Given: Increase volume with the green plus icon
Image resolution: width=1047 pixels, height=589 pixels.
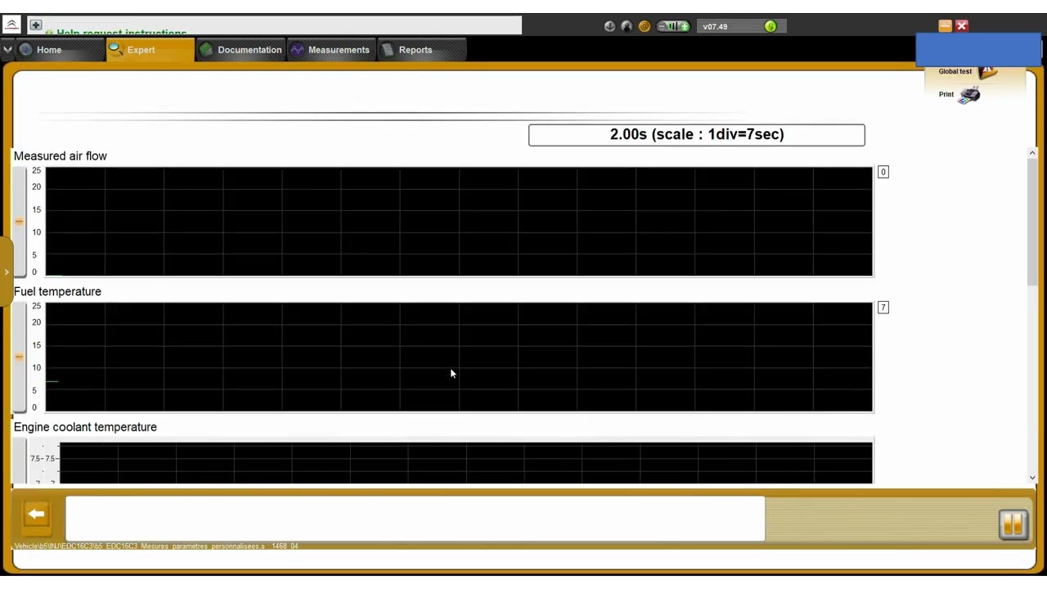Looking at the screenshot, I should pos(684,26).
